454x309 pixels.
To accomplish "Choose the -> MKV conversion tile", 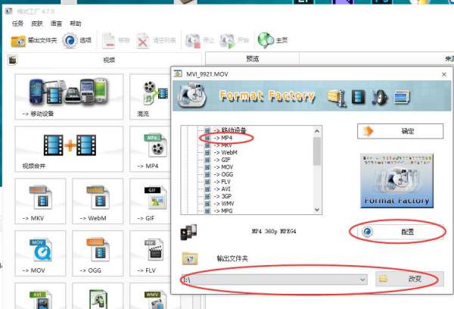I will [40, 201].
